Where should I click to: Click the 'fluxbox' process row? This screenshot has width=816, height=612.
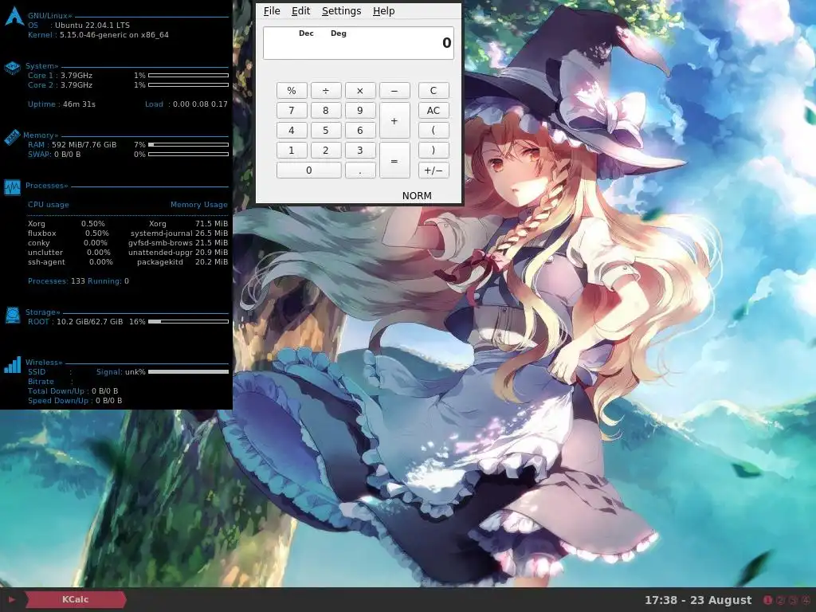tap(69, 233)
